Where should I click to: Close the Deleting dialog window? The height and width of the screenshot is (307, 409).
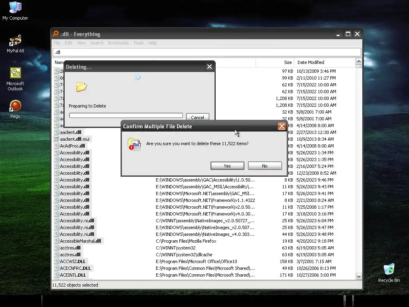point(209,67)
